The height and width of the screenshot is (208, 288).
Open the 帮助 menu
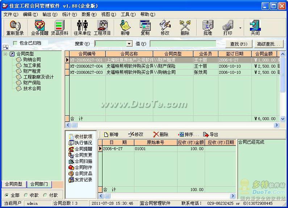tap(148, 14)
